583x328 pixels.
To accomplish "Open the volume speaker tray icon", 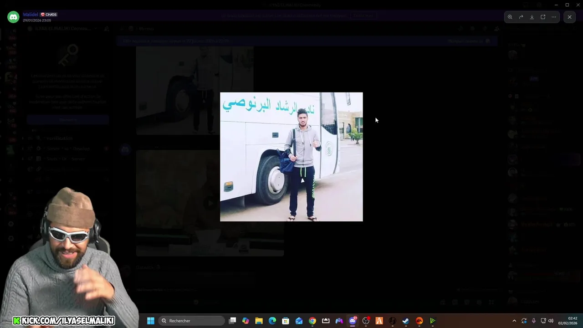I will tap(551, 321).
